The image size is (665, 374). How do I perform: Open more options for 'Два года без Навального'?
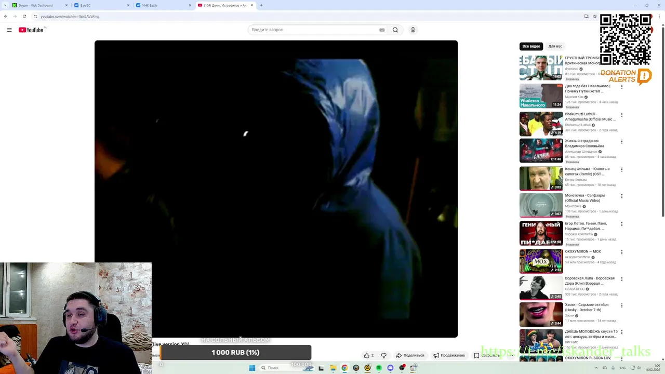click(622, 87)
